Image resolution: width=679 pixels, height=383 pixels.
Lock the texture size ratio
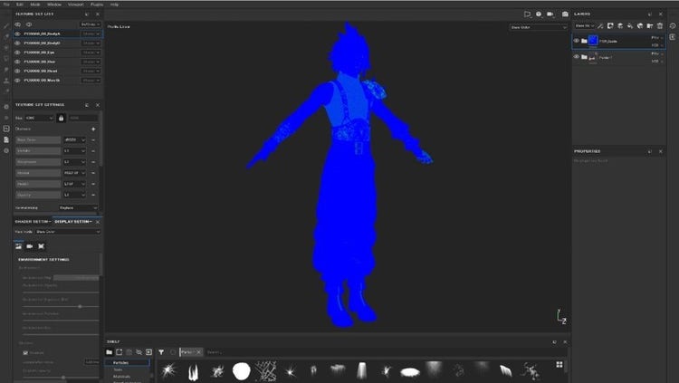tap(61, 118)
